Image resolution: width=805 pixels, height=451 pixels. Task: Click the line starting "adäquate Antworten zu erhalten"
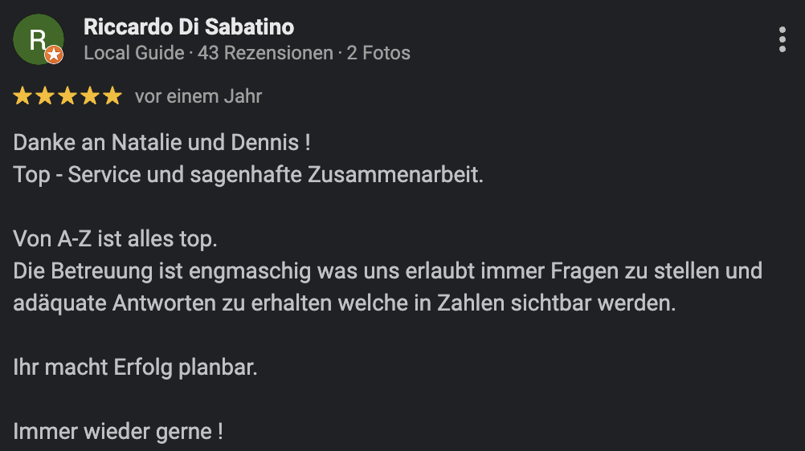tap(345, 303)
